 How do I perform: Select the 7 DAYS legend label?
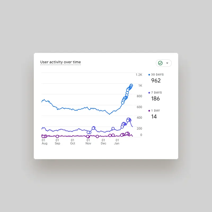point(156,93)
